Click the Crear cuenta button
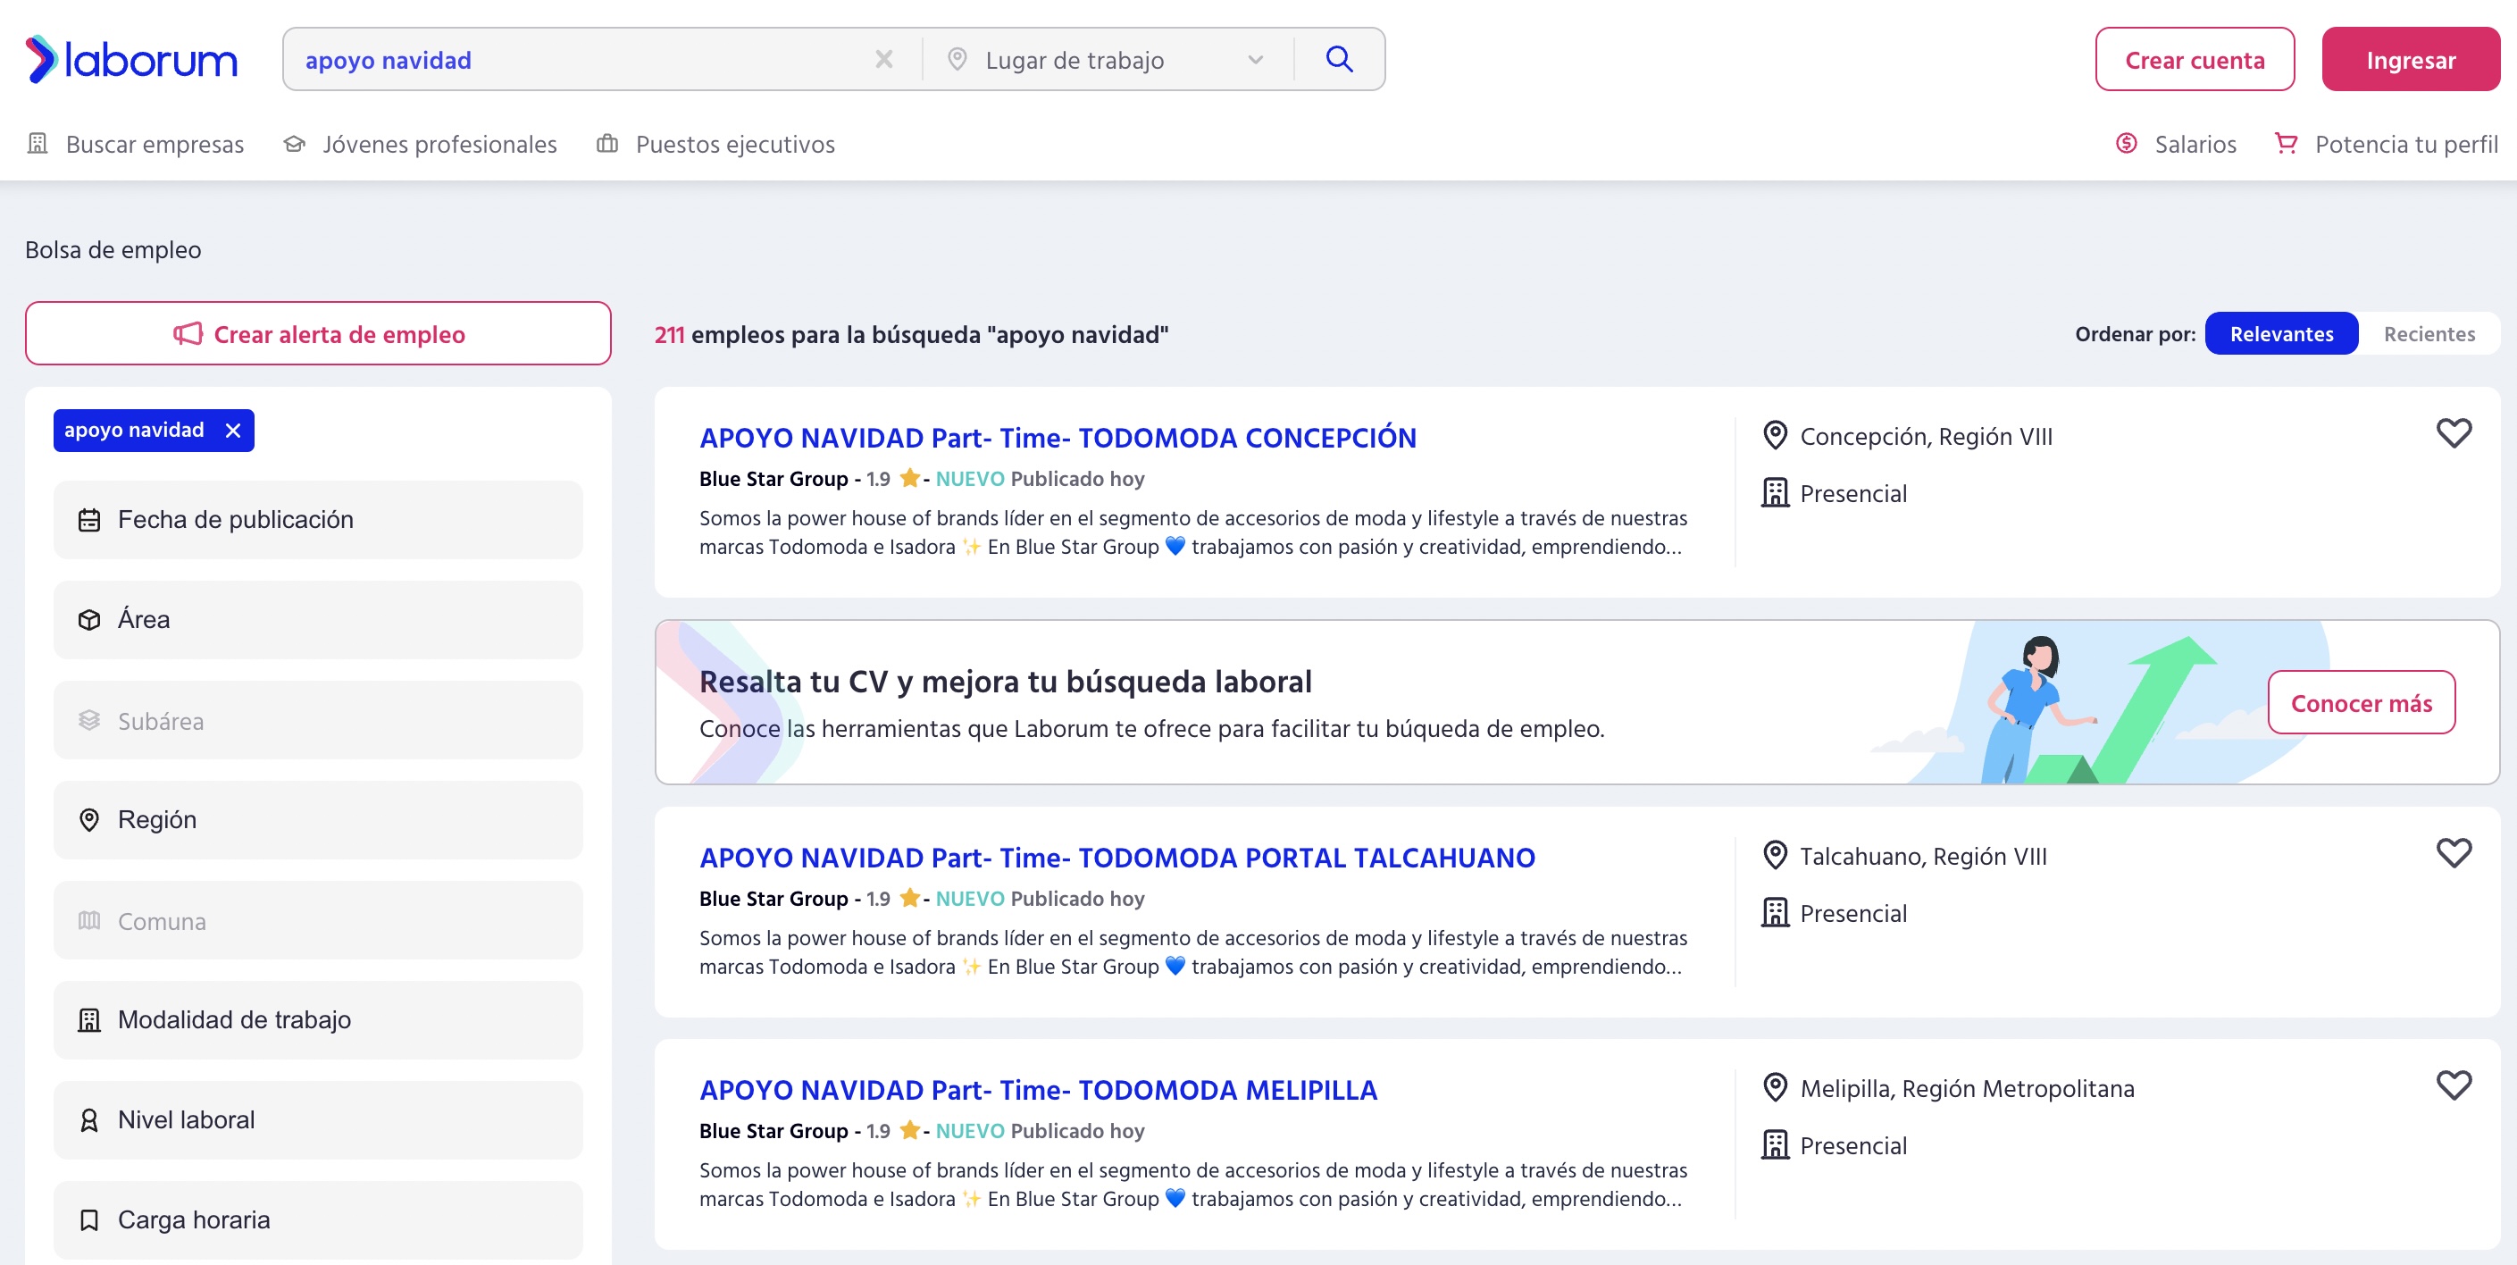 point(2194,60)
